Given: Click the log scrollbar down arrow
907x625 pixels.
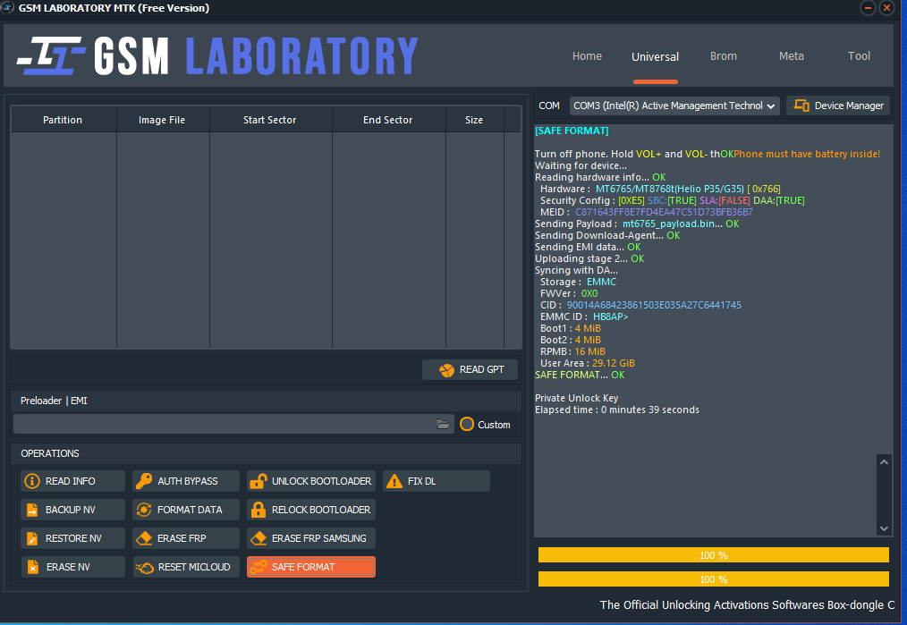Looking at the screenshot, I should 884,528.
